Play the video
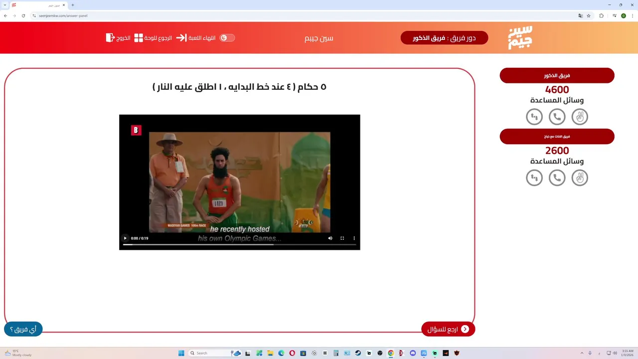 (125, 238)
